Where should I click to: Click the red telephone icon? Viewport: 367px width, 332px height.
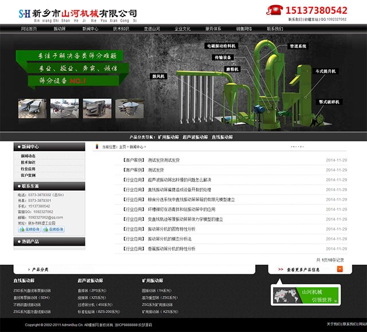275,10
